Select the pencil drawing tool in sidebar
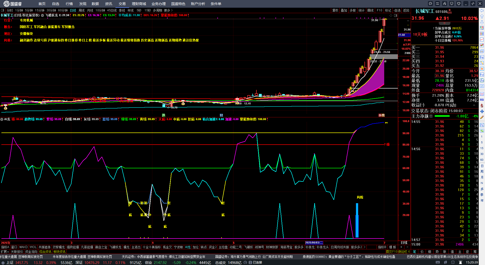This screenshot has height=265, width=485. [x=482, y=117]
